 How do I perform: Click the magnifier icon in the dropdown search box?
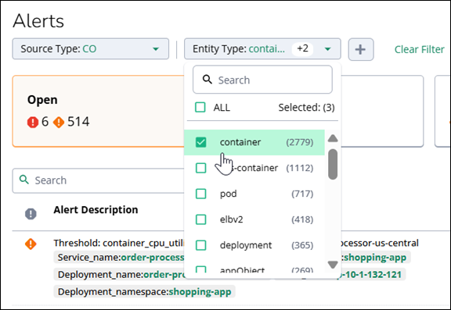pyautogui.click(x=207, y=80)
